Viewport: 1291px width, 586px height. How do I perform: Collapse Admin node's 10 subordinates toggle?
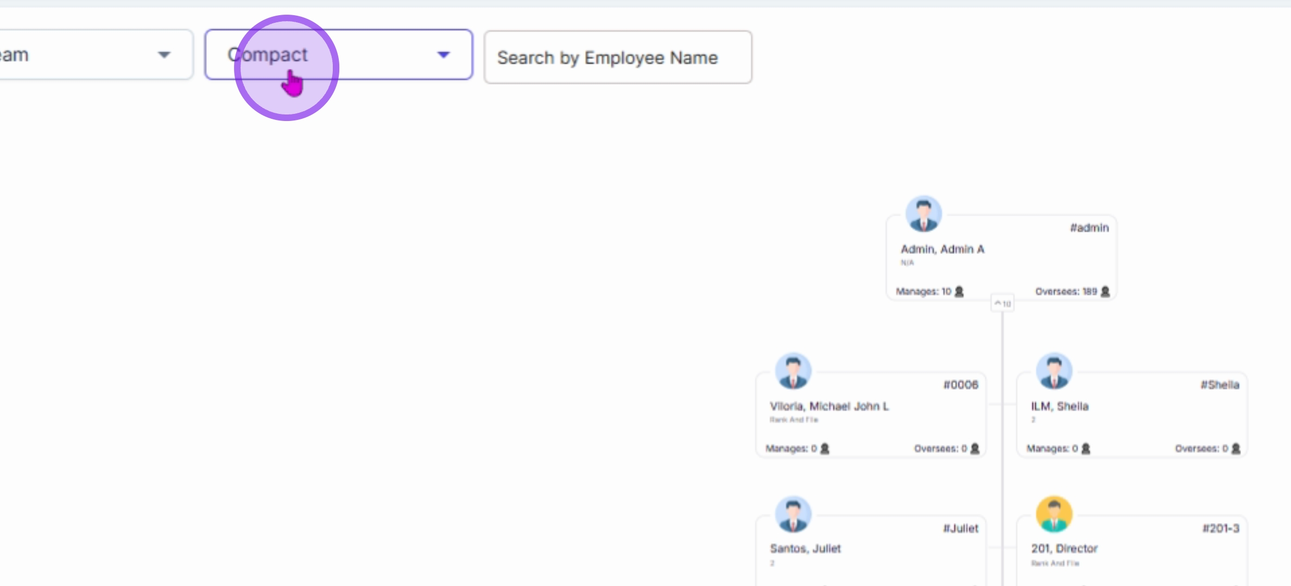click(x=1002, y=304)
